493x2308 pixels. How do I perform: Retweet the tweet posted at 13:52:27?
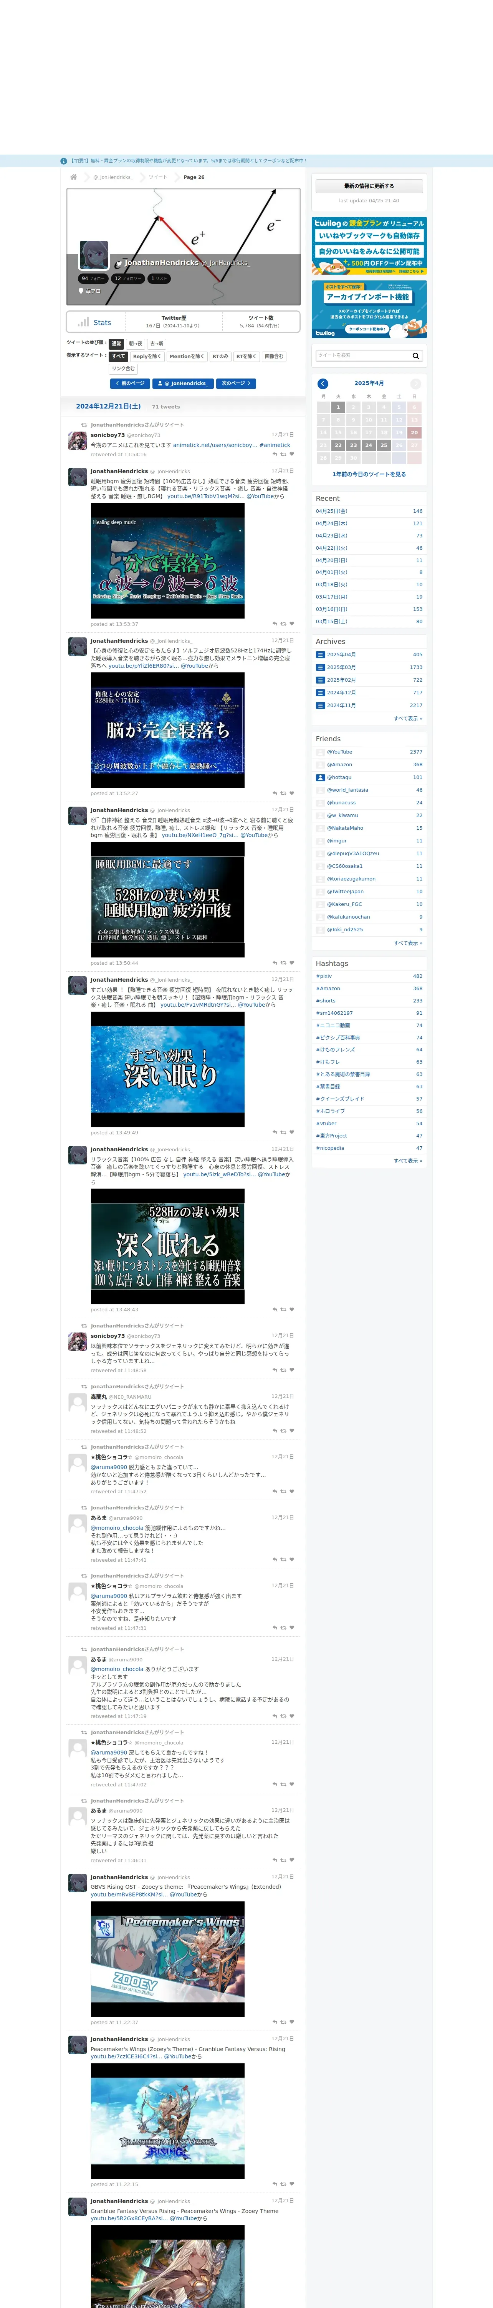284,793
